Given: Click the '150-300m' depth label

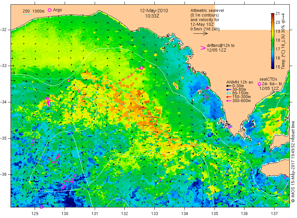Looking at the screenshot, I should point(242,97).
